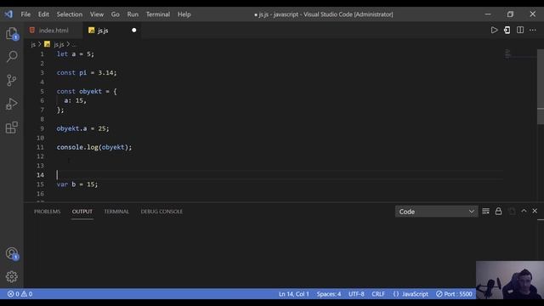
Task: Switch to the DEBUG CONSOLE tab
Action: click(161, 212)
